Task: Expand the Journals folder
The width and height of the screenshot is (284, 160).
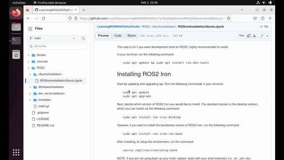Action: [28, 61]
